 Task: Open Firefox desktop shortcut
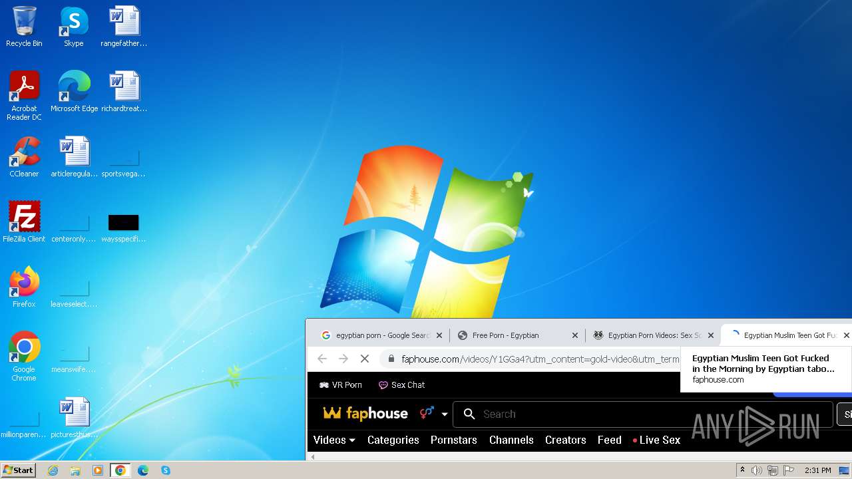[x=24, y=287]
